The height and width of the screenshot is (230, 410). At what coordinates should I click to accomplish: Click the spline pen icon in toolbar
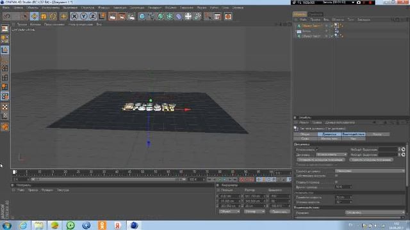[151, 17]
